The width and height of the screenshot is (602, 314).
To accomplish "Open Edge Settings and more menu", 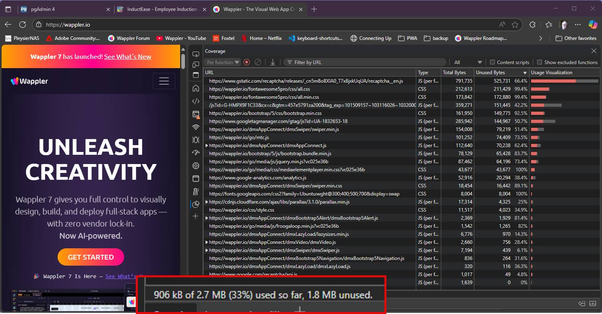I will coord(578,25).
